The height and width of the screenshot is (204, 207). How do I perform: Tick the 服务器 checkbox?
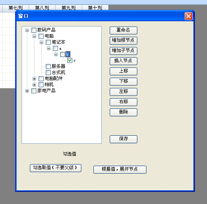click(48, 66)
